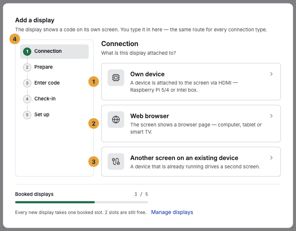Open the Own device chevron arrow
This screenshot has width=296, height=231.
pos(271,74)
